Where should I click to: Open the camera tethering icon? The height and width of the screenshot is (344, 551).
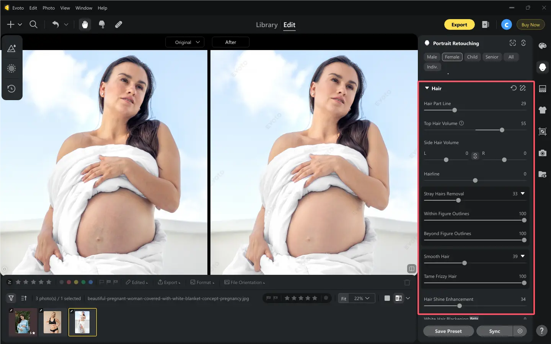pyautogui.click(x=543, y=153)
